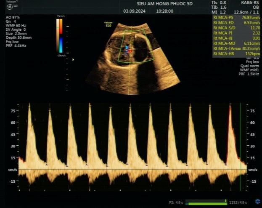Click the Rt MCA-TAmax measurement entry

236,48
